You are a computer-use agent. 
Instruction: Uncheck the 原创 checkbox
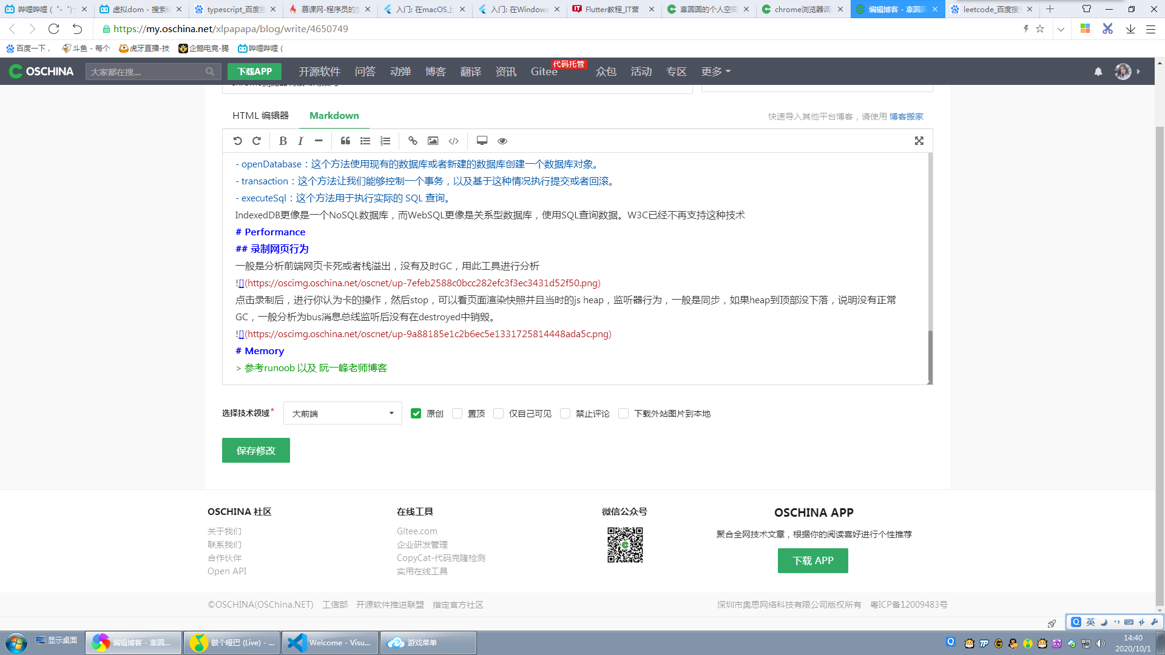tap(416, 414)
